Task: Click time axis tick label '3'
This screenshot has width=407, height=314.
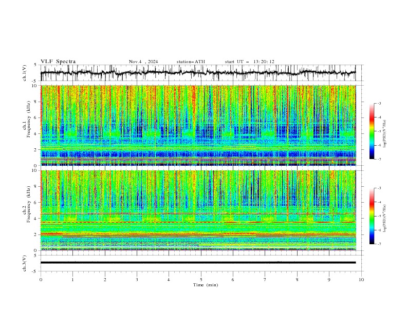Action: 137,280
